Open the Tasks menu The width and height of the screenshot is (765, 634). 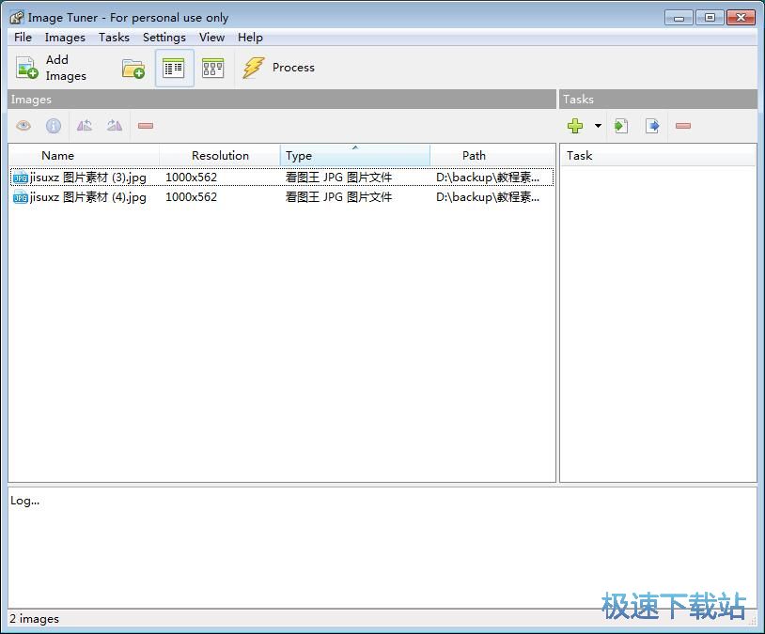[114, 38]
